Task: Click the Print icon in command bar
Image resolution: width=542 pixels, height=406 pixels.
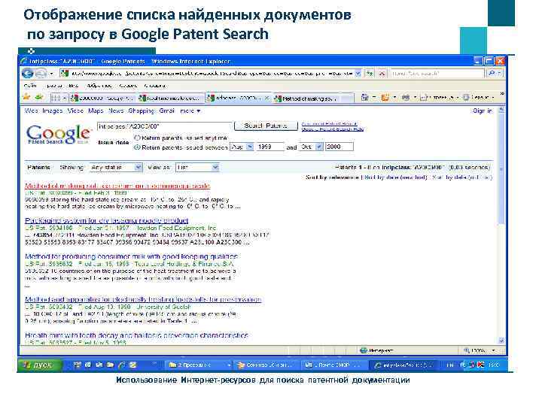Action: tap(406, 98)
